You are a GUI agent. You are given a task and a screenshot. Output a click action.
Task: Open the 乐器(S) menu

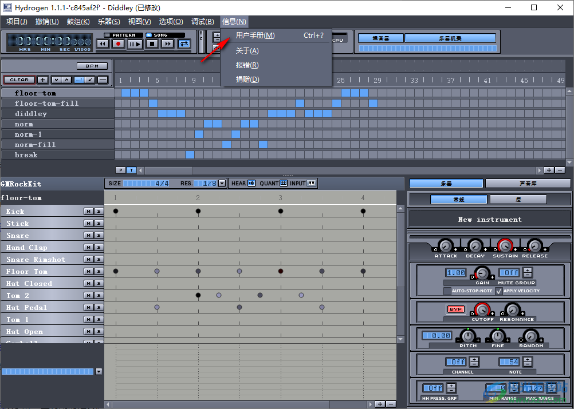109,22
